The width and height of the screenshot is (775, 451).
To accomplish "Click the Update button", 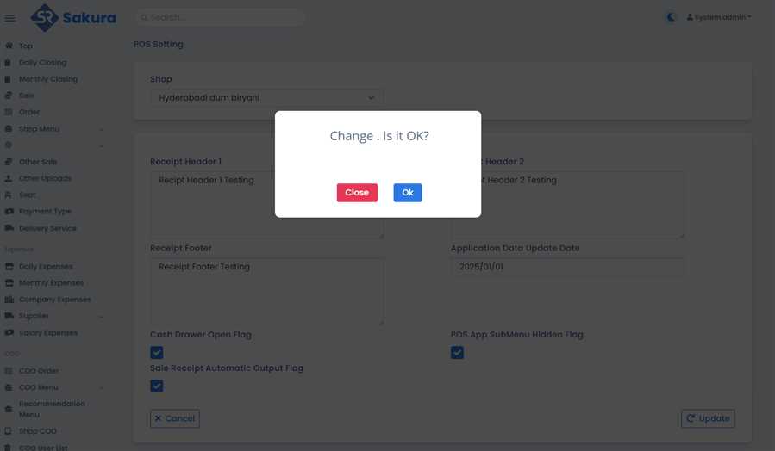I will (x=708, y=418).
